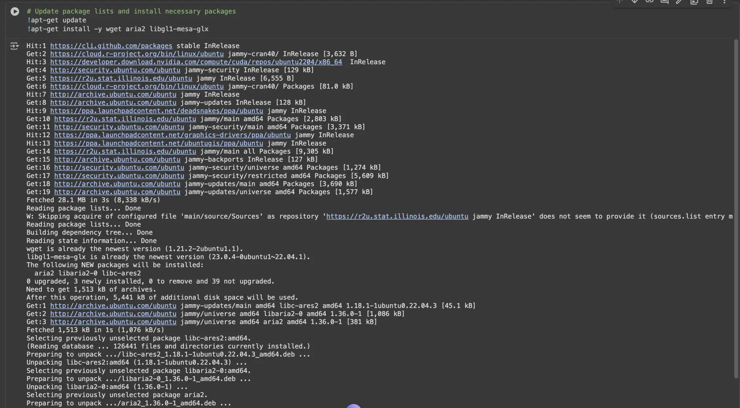Click the output area vertical scrollbar
The width and height of the screenshot is (740, 408).
736,208
